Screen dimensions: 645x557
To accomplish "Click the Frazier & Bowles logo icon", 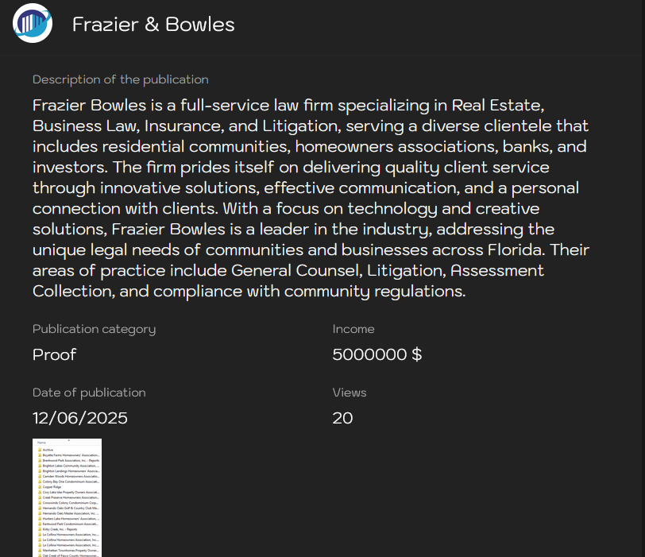I will pos(32,24).
